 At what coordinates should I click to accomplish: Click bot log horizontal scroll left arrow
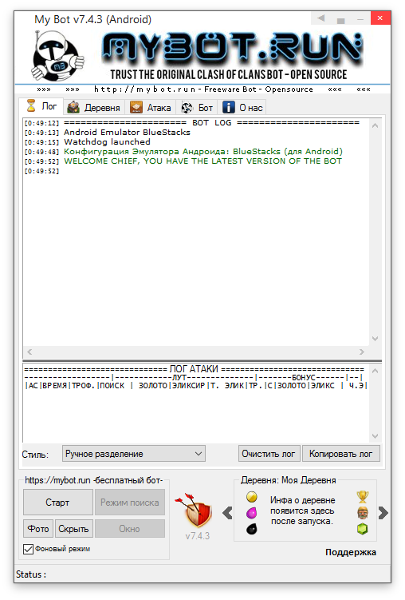pyautogui.click(x=29, y=352)
